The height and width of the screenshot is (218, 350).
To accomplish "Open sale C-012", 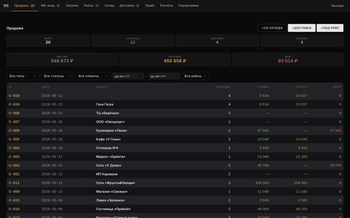I will tap(14, 200).
